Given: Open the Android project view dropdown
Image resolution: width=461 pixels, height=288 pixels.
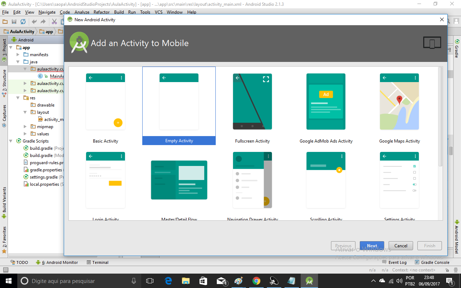Looking at the screenshot, I should click(26, 40).
